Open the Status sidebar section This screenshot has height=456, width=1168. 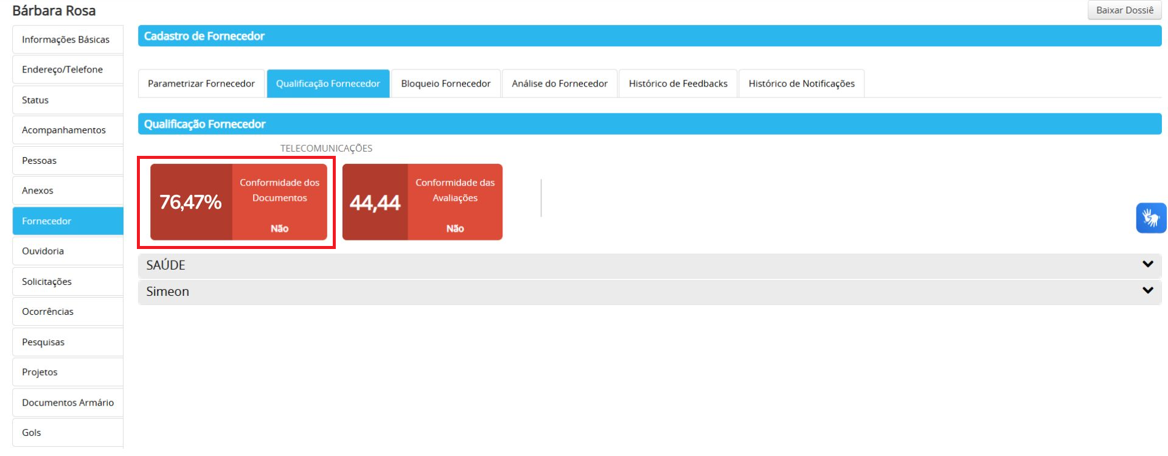click(68, 100)
